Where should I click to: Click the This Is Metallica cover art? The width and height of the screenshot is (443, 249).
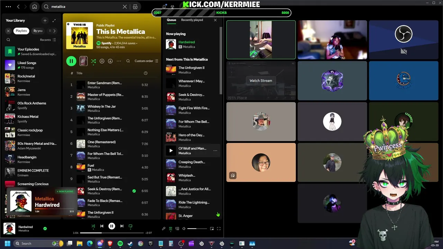[80, 36]
